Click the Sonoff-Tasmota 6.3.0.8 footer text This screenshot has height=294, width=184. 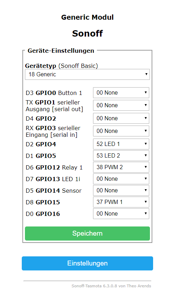(x=111, y=286)
